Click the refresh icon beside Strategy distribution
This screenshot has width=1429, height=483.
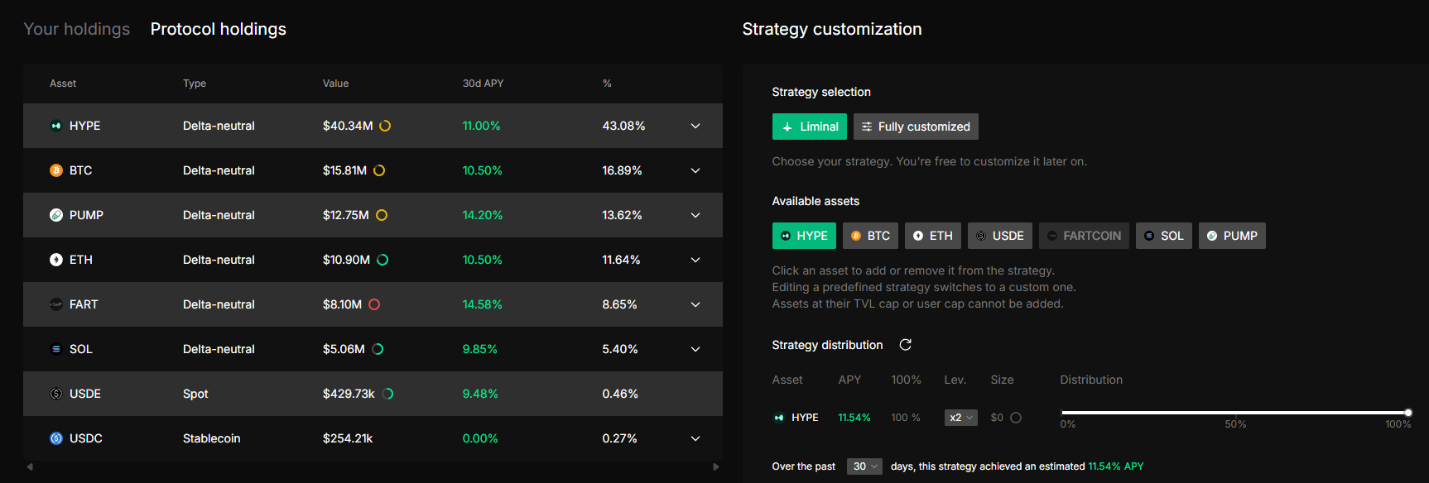click(x=905, y=345)
